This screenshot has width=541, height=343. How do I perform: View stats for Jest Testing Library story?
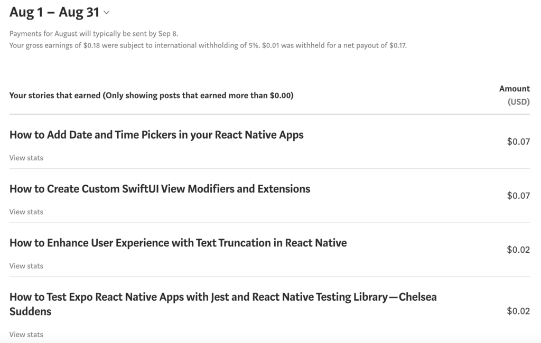click(x=26, y=335)
